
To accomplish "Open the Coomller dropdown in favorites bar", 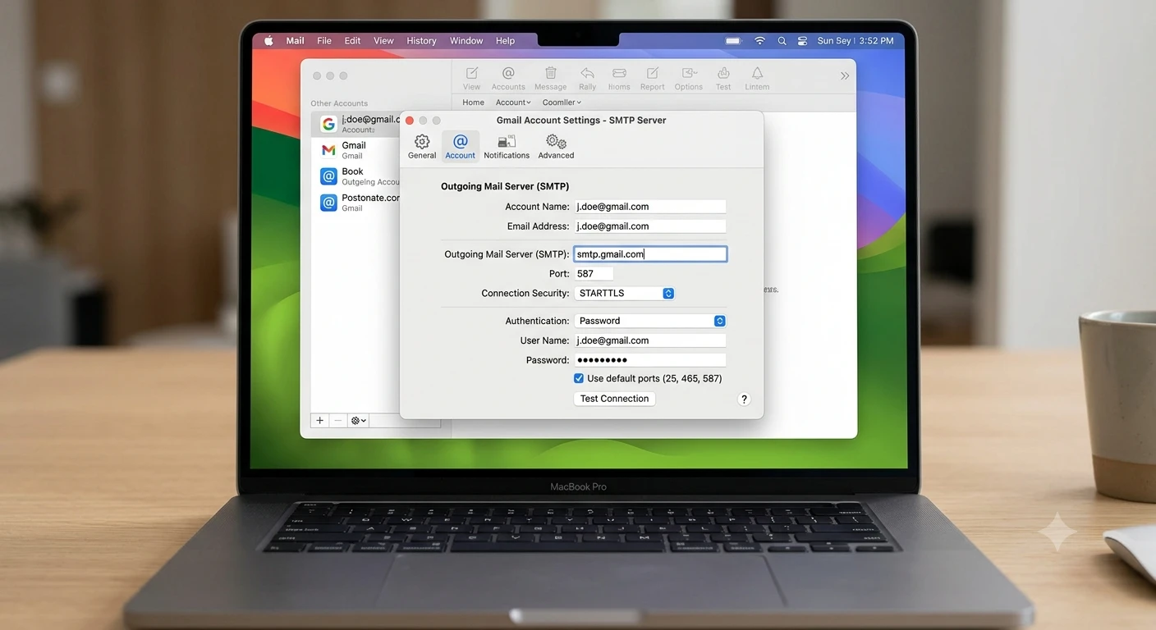I will pyautogui.click(x=562, y=103).
